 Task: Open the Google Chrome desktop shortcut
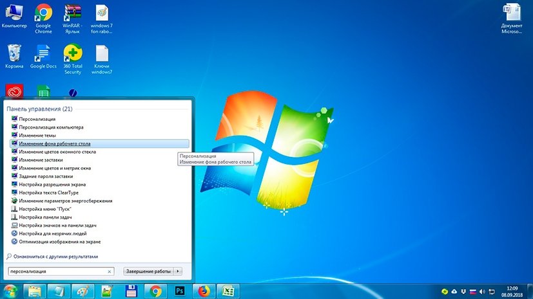(44, 18)
